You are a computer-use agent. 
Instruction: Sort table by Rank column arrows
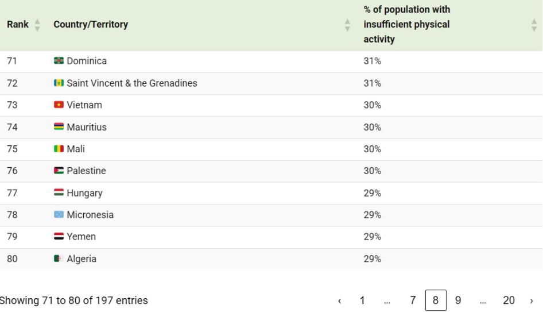[x=37, y=25]
